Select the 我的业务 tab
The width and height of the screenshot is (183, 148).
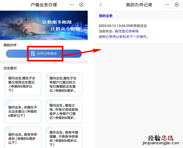tap(106, 16)
